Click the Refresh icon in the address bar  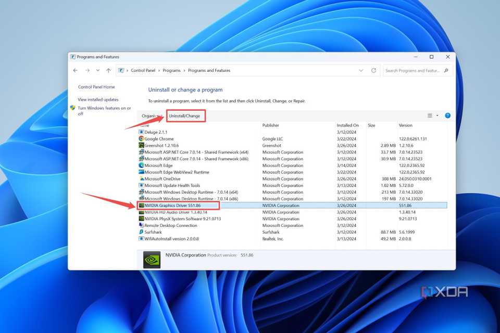(373, 70)
